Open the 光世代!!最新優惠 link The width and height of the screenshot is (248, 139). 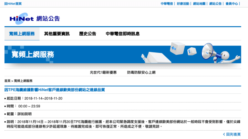point(103,72)
